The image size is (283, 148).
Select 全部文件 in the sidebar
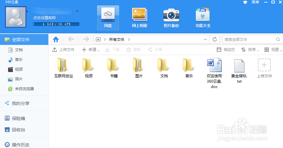[24, 40]
